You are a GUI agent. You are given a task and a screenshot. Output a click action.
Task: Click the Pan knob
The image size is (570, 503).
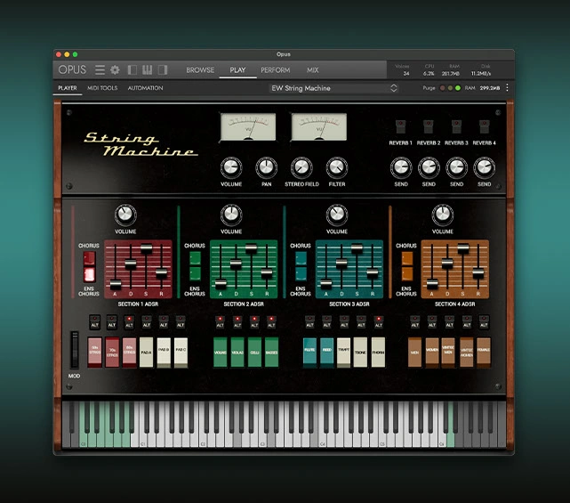point(267,167)
